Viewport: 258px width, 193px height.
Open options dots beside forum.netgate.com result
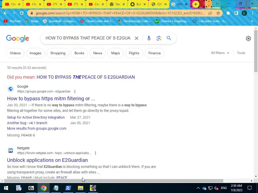click(95, 153)
